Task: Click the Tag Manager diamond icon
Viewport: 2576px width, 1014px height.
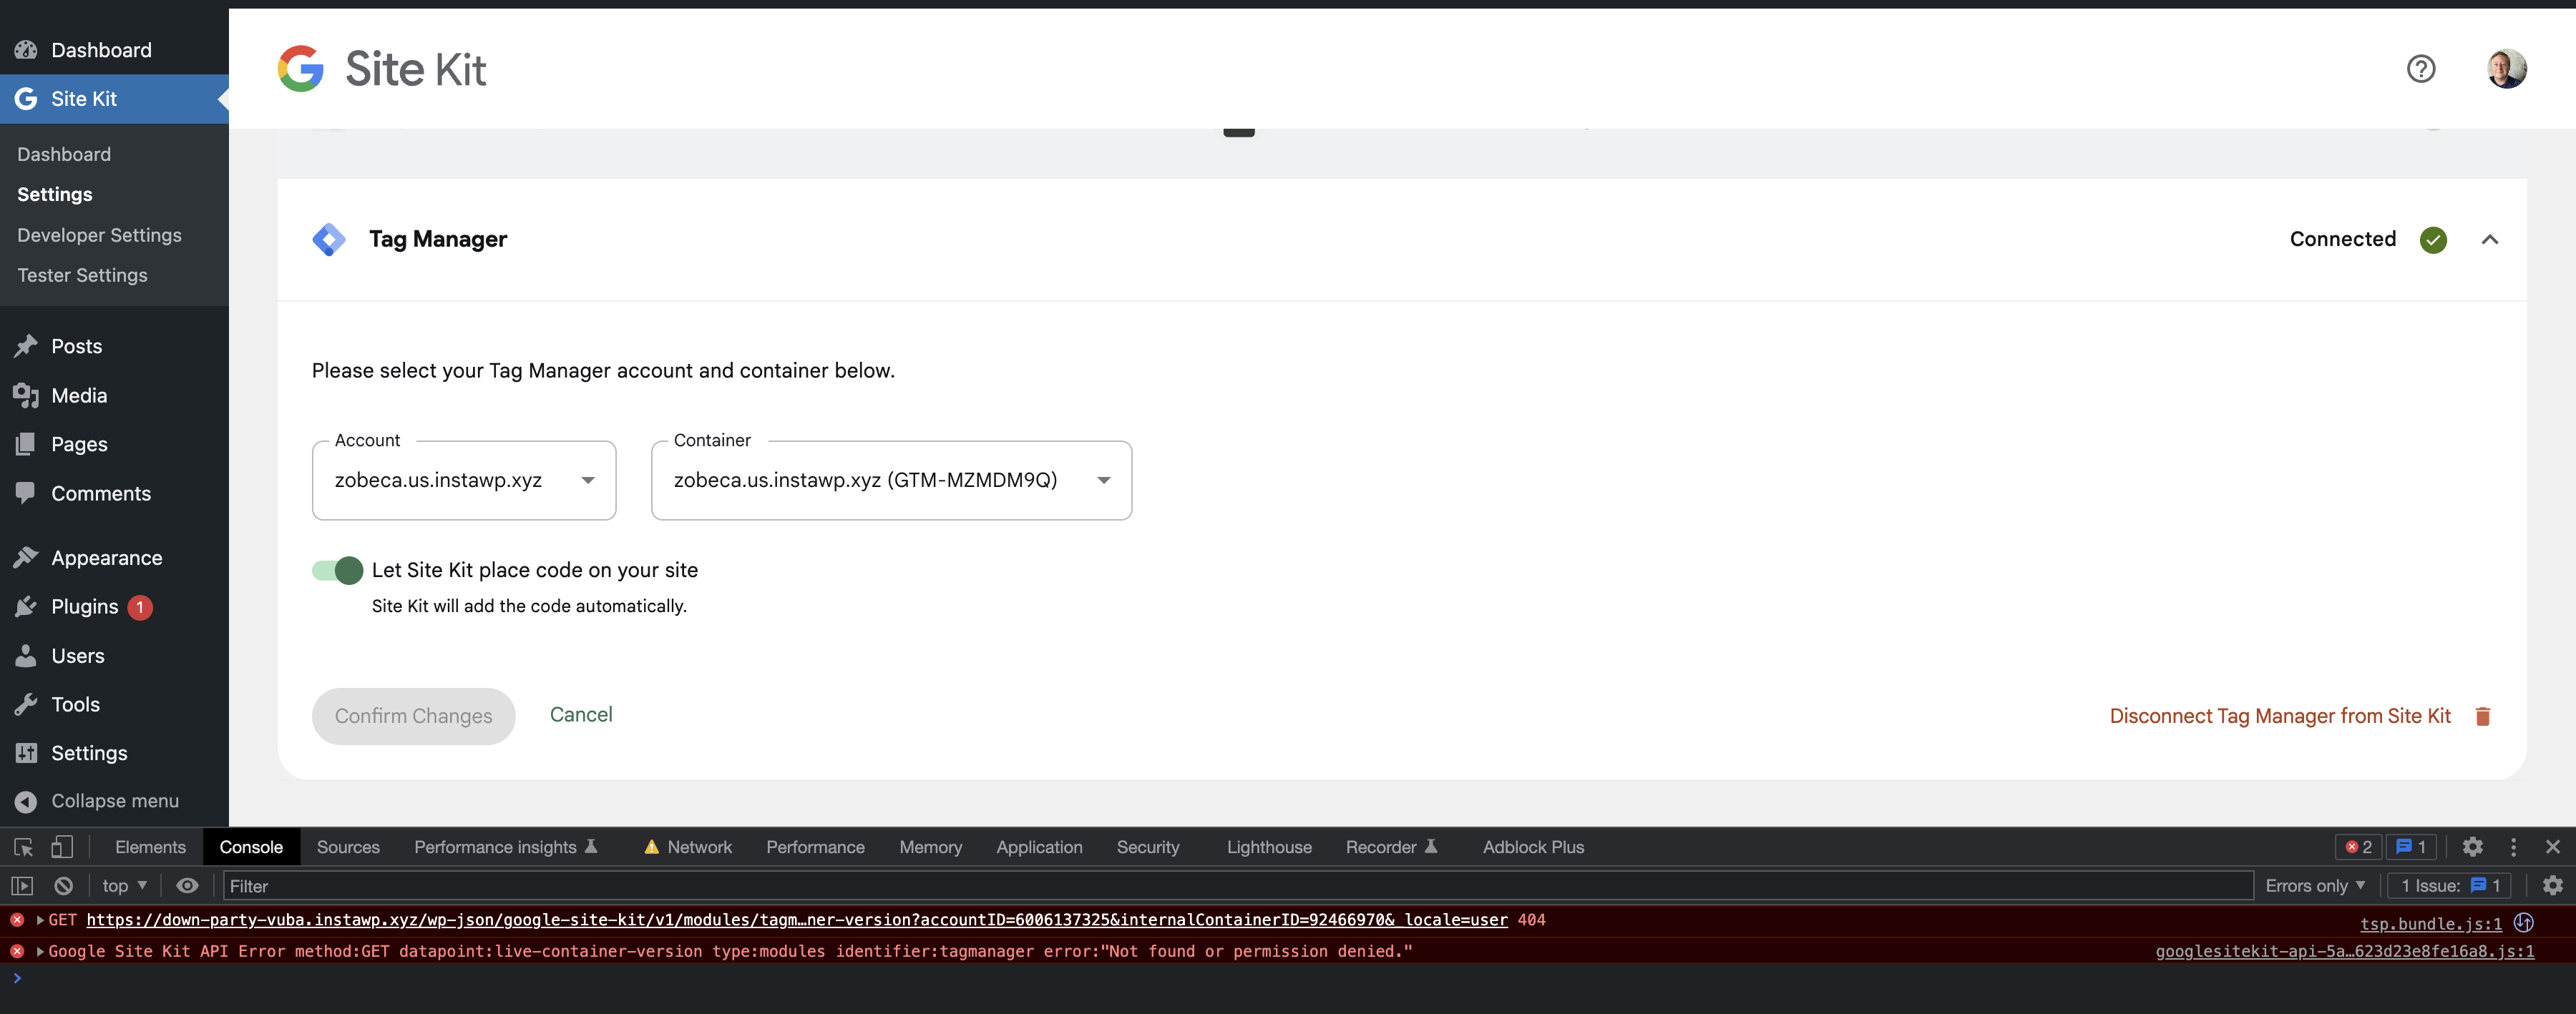Action: click(x=328, y=239)
